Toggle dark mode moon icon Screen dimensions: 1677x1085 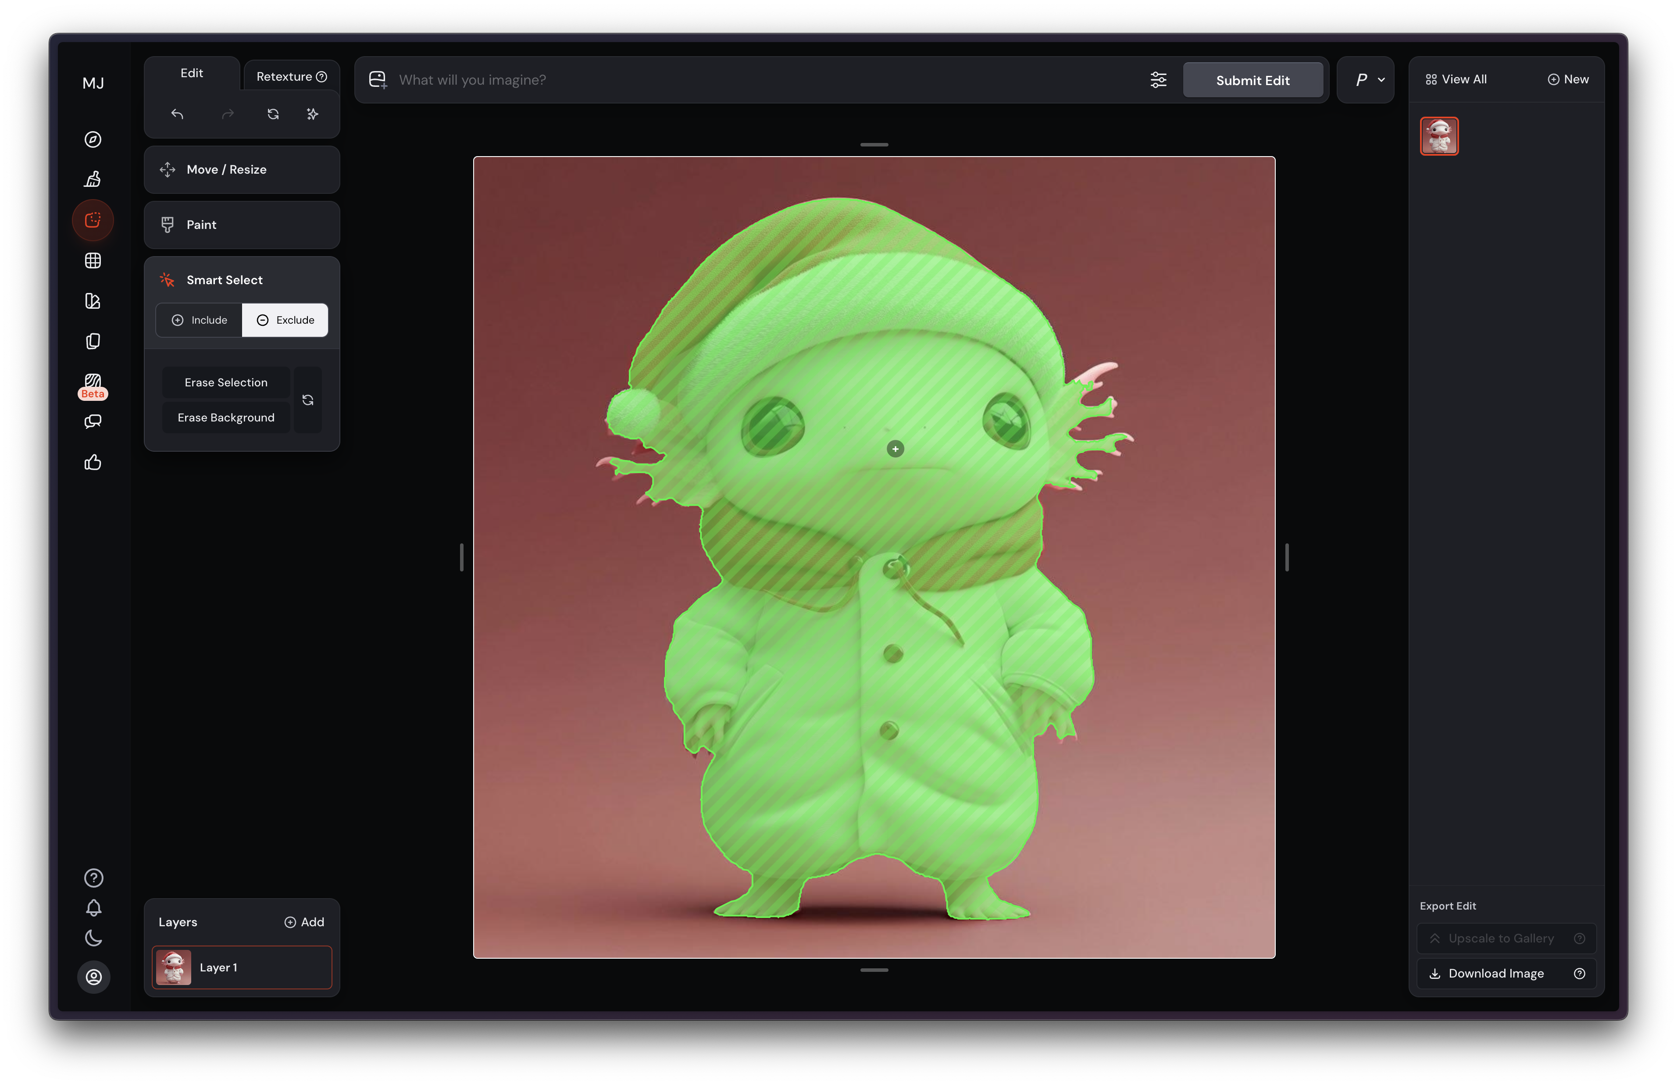click(94, 938)
